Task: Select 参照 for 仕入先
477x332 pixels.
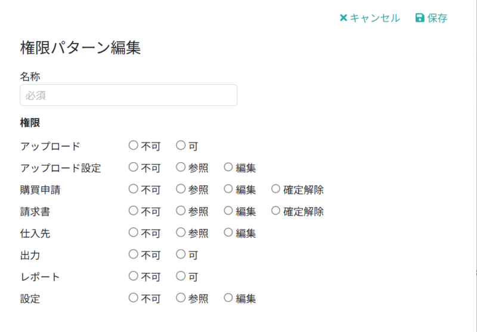Action: pyautogui.click(x=181, y=232)
